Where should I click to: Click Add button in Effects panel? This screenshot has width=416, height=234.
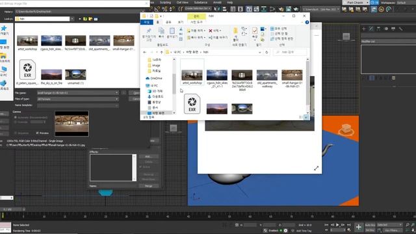point(149,157)
